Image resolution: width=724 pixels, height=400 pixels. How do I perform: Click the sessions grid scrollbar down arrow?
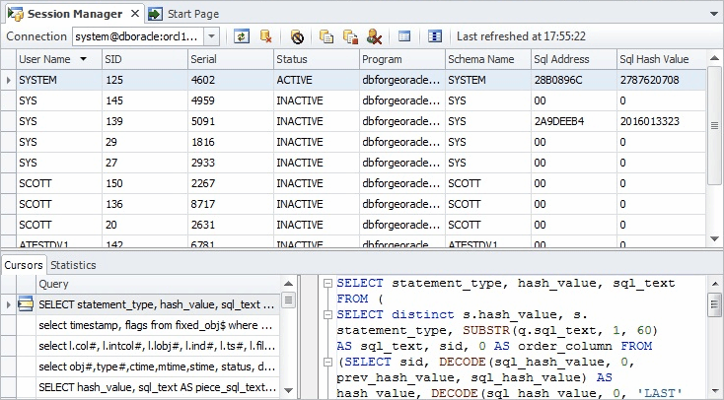pos(714,238)
